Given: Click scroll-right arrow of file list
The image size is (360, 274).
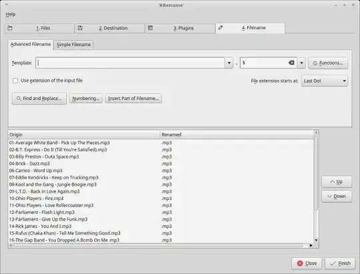Looking at the screenshot, I should click(311, 245).
